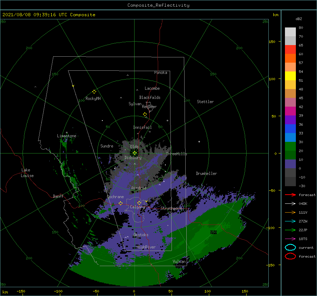Click the white 04DK arrow icon
The width and height of the screenshot is (317, 296).
[290, 203]
